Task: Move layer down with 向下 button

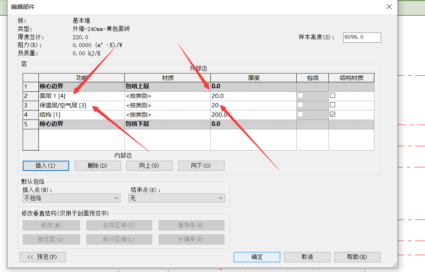Action: tap(201, 166)
